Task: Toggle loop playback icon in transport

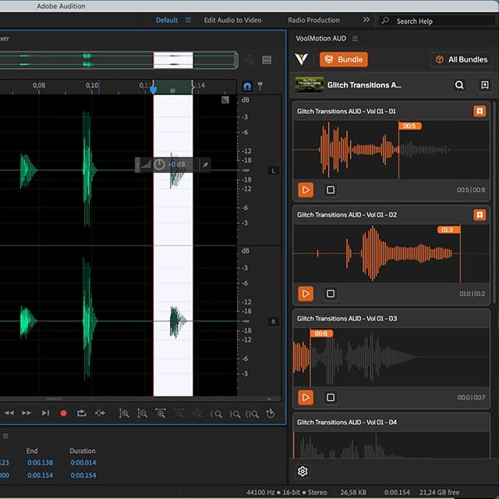Action: point(82,413)
